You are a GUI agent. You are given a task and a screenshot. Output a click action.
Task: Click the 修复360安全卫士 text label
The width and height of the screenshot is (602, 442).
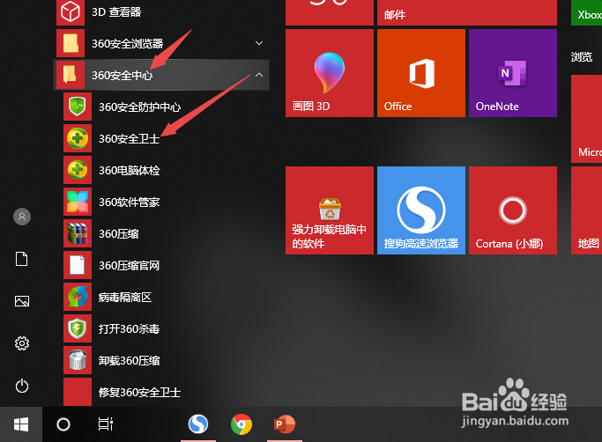pos(139,393)
